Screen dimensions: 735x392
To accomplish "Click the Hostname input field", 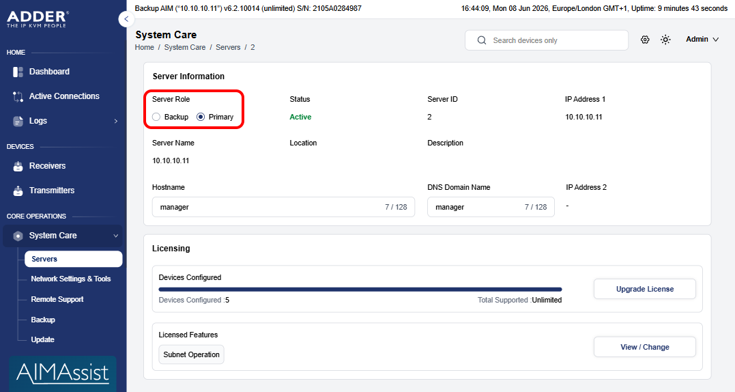I will (x=283, y=207).
